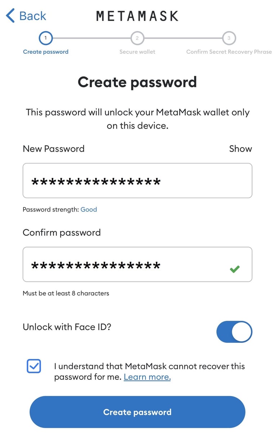Click Confirm Secret Recovery Phrase step label

tap(229, 52)
